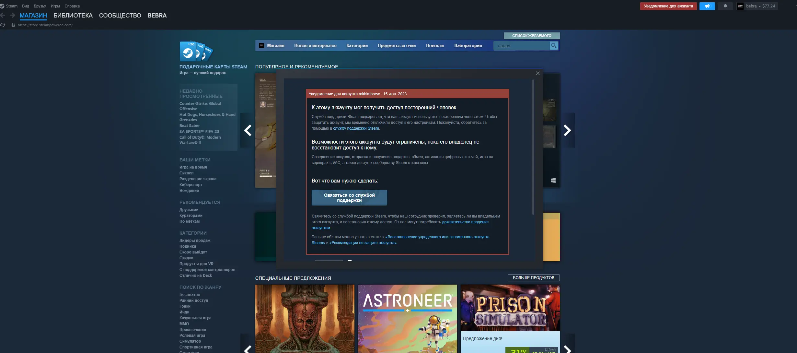Open Продукты для VR category

click(196, 264)
